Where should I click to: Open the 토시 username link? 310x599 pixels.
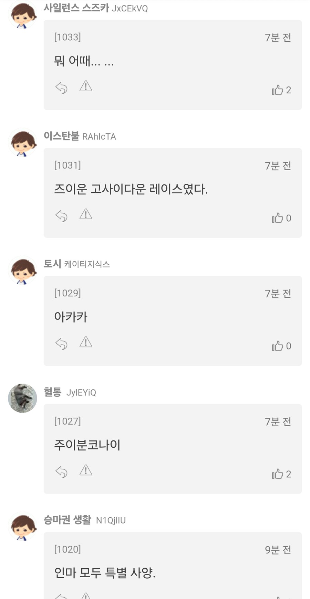point(52,264)
